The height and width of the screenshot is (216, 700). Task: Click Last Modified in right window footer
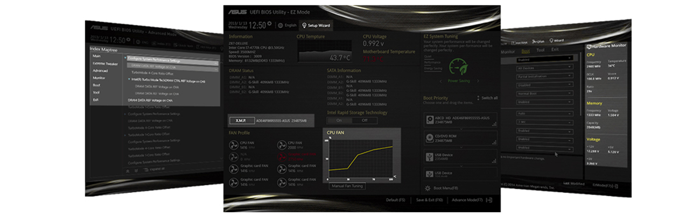573,184
